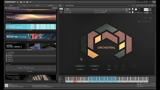Open the Articulation Spiccato dropdown
This screenshot has height=90, width=160.
pyautogui.click(x=80, y=66)
